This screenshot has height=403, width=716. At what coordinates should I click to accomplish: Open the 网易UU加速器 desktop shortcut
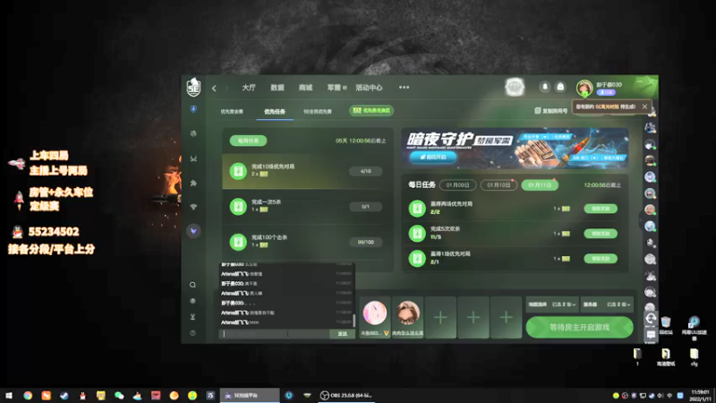pyautogui.click(x=695, y=327)
